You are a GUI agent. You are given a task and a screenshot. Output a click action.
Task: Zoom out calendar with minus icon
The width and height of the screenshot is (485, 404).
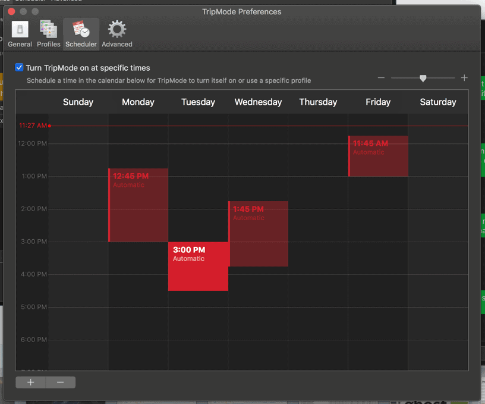click(381, 78)
